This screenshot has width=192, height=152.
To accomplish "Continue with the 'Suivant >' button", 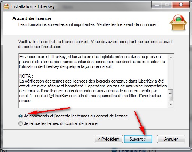I will pyautogui.click(x=138, y=139).
